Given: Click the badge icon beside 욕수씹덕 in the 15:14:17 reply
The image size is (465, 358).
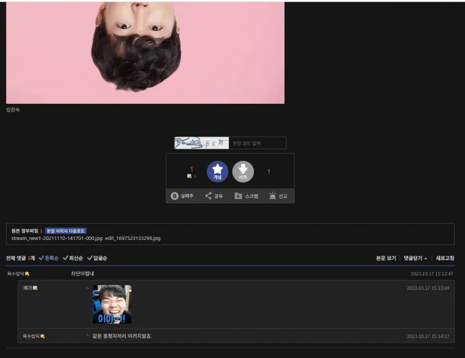Looking at the screenshot, I should [x=43, y=336].
